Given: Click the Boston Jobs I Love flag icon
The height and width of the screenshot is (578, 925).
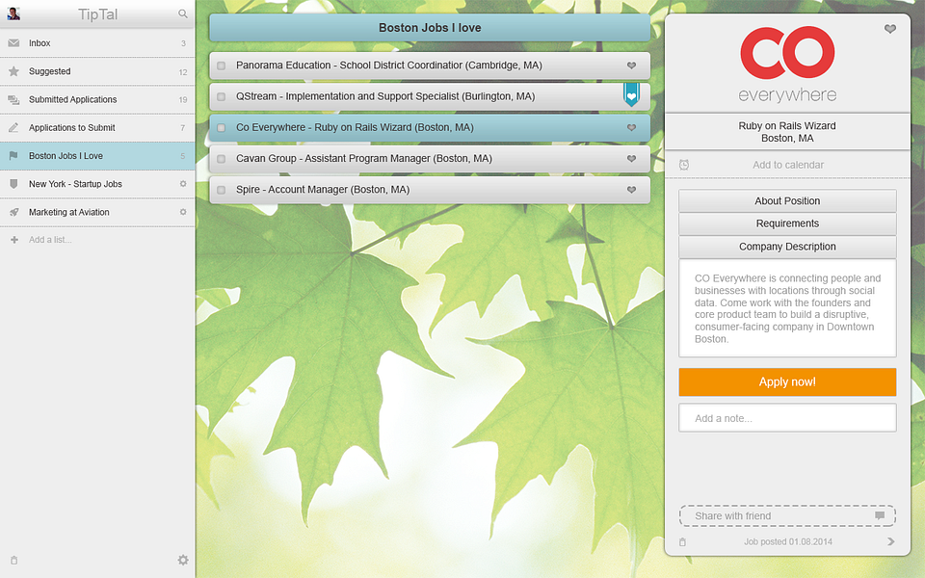Looking at the screenshot, I should point(13,156).
